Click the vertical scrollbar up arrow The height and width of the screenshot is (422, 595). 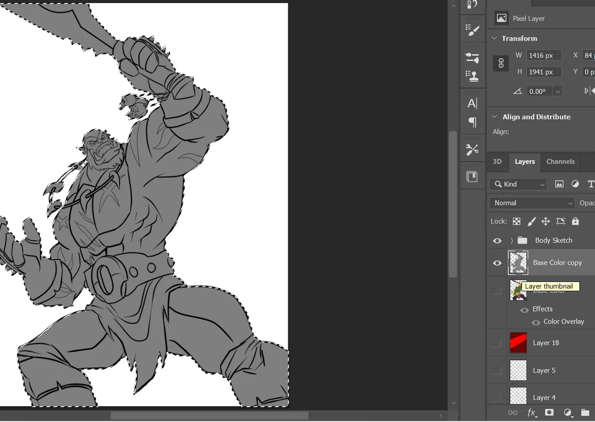click(454, 5)
